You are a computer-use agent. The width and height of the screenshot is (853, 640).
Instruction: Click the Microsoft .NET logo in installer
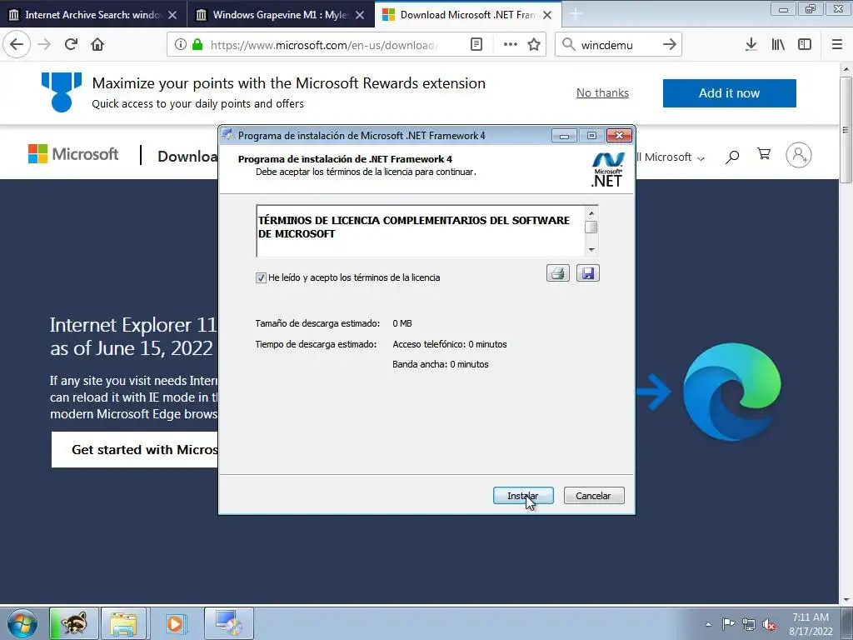coord(607,170)
